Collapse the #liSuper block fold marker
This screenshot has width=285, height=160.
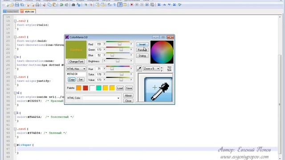tap(15, 145)
